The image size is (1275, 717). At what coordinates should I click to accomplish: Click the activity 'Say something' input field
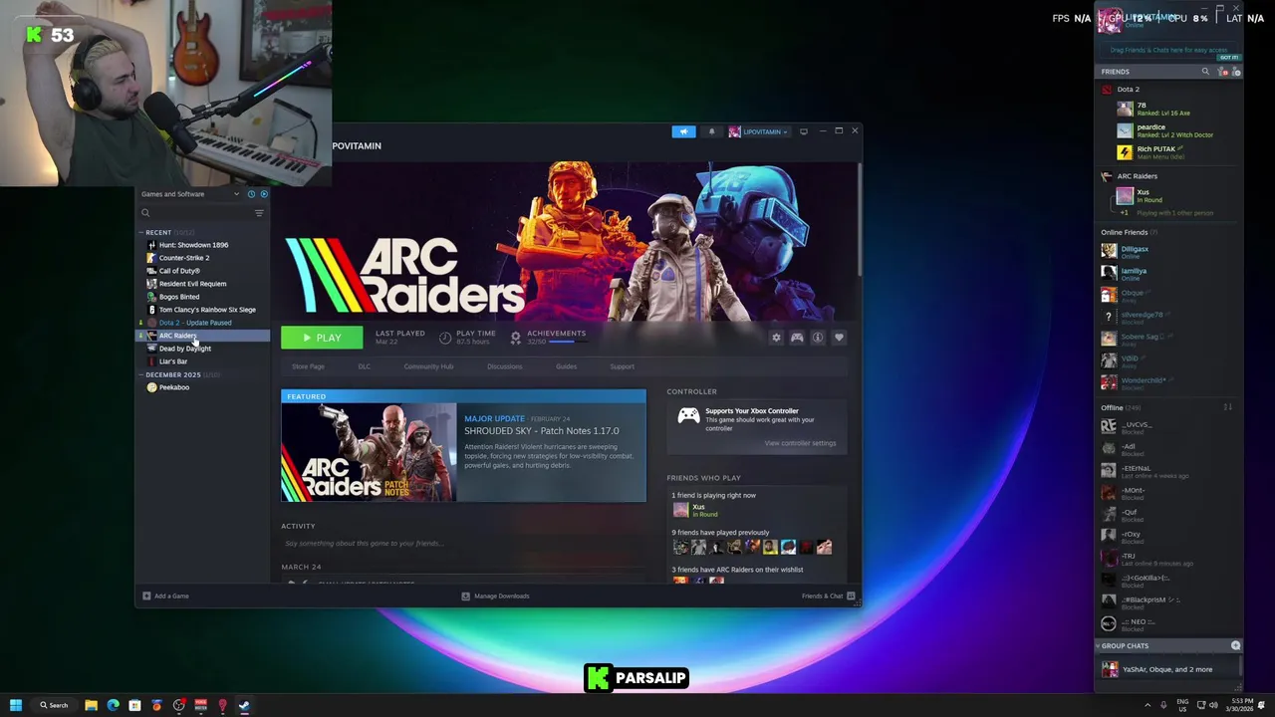(x=464, y=543)
